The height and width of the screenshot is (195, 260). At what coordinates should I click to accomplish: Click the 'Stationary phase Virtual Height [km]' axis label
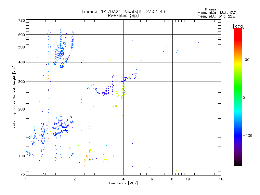[14, 98]
